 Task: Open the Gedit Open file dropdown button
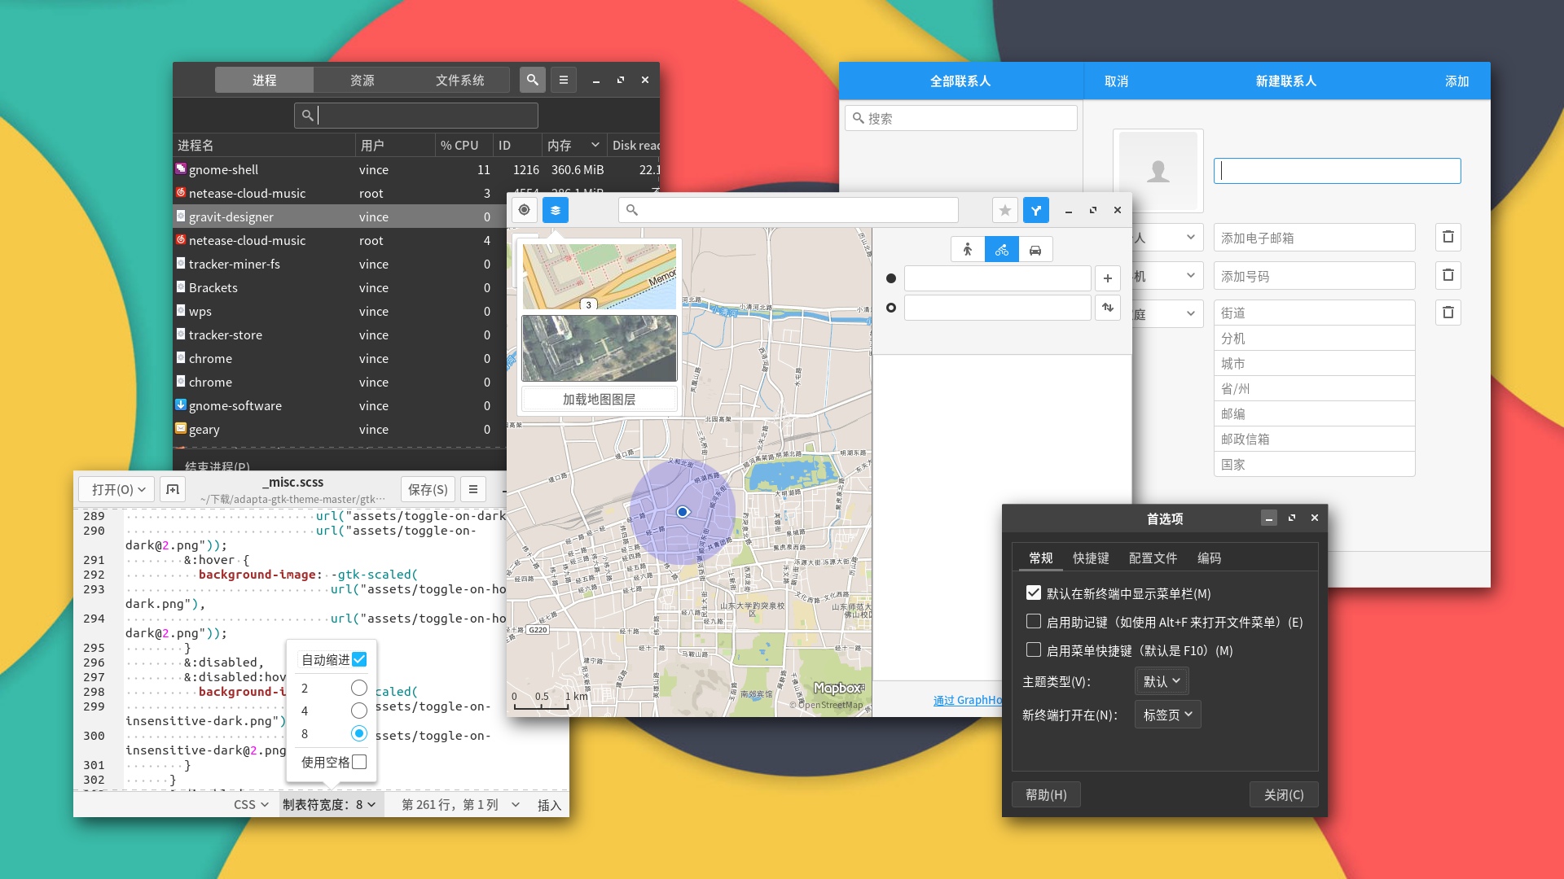click(117, 489)
